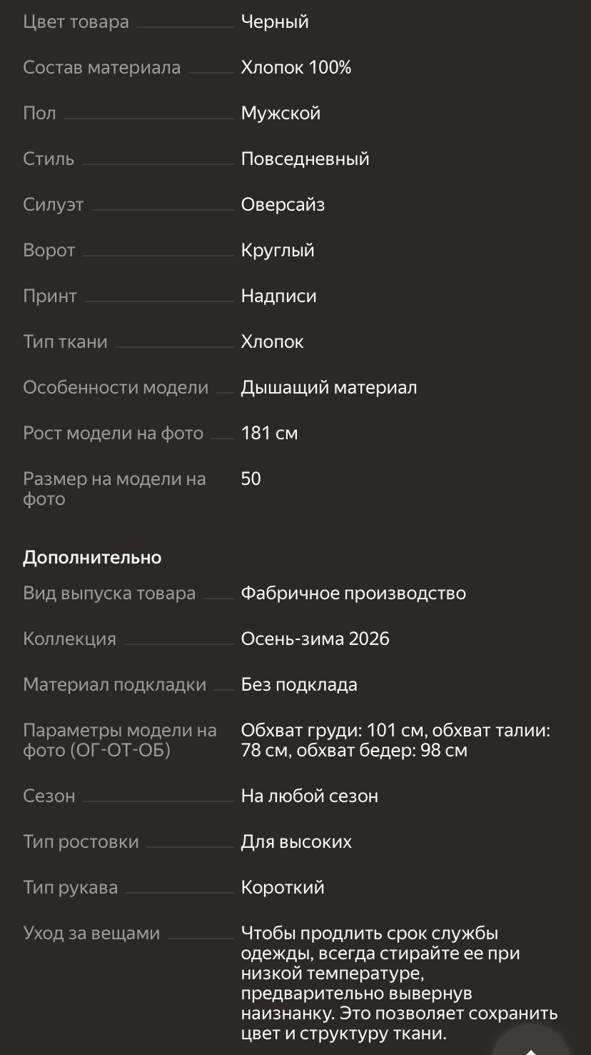Tap the 'Параметры модели на фото' label

(x=119, y=740)
